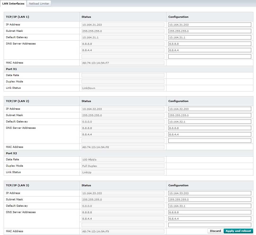Viewport: 256px width, 235px height.
Task: Edit LAN 2 Default Gateway 10.164.32.1 field
Action: click(209, 122)
